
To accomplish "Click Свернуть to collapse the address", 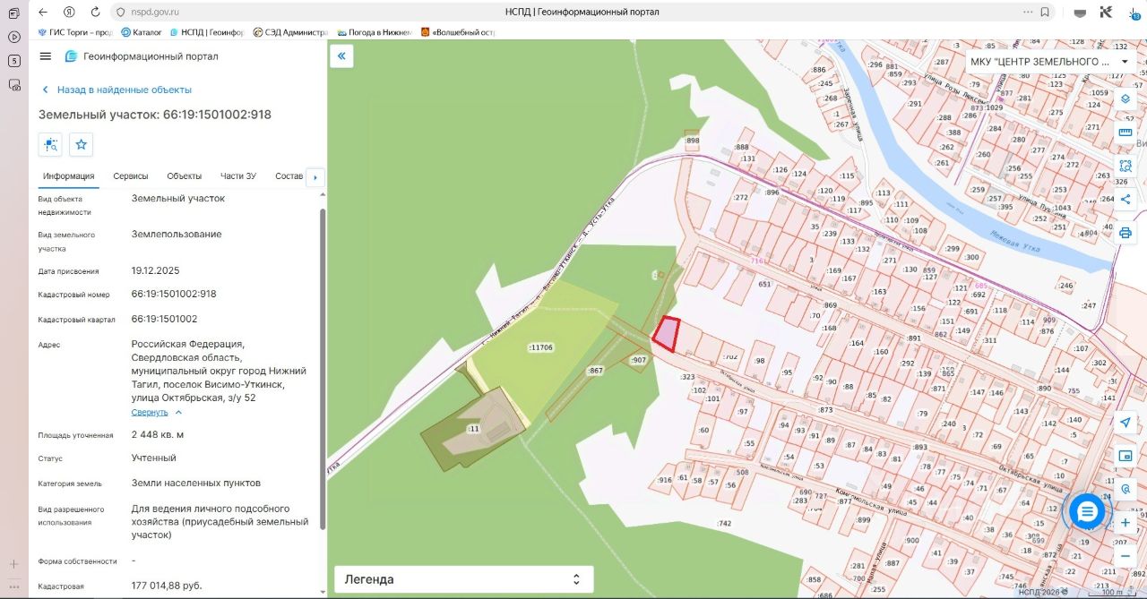I will [150, 412].
